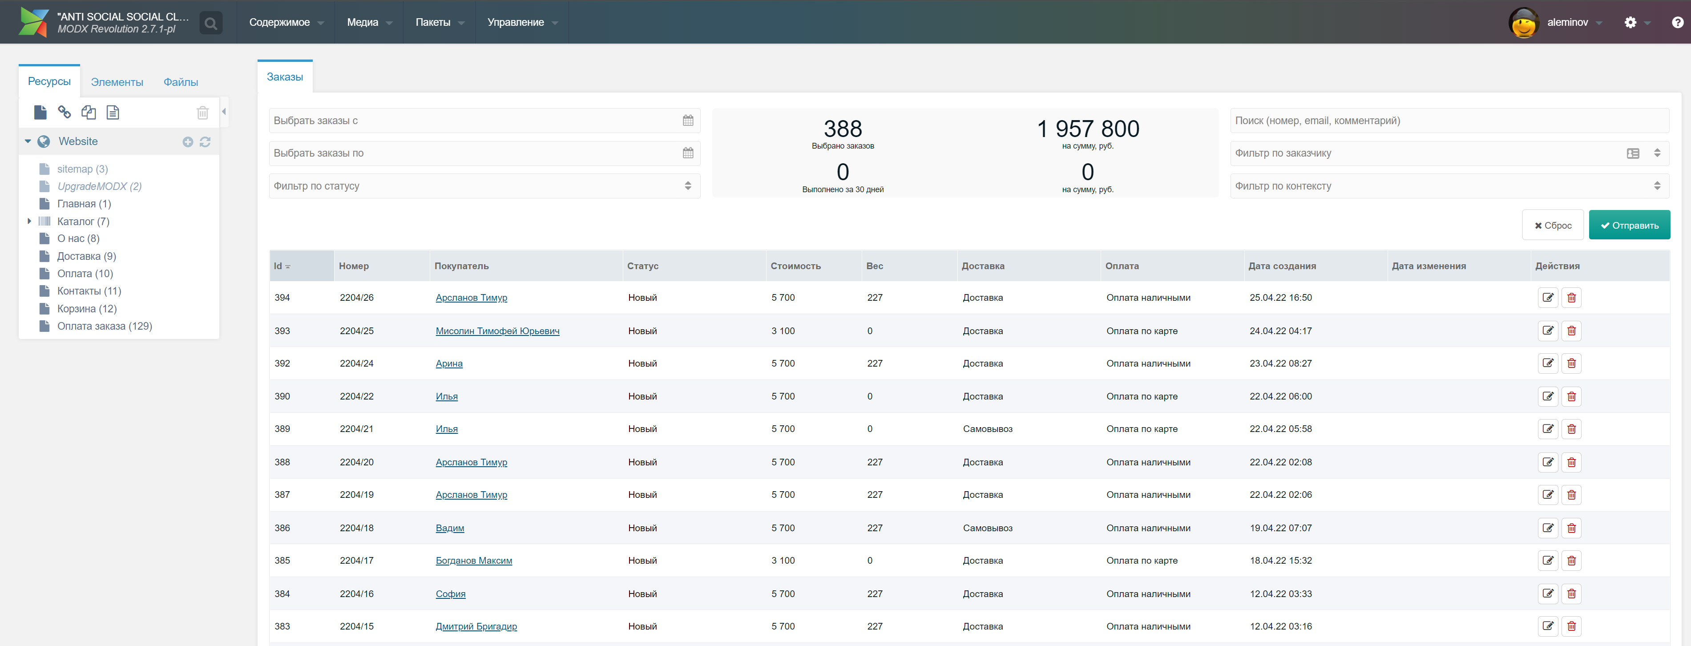1691x646 pixels.
Task: Edit order 2204/25 icon
Action: 1548,330
